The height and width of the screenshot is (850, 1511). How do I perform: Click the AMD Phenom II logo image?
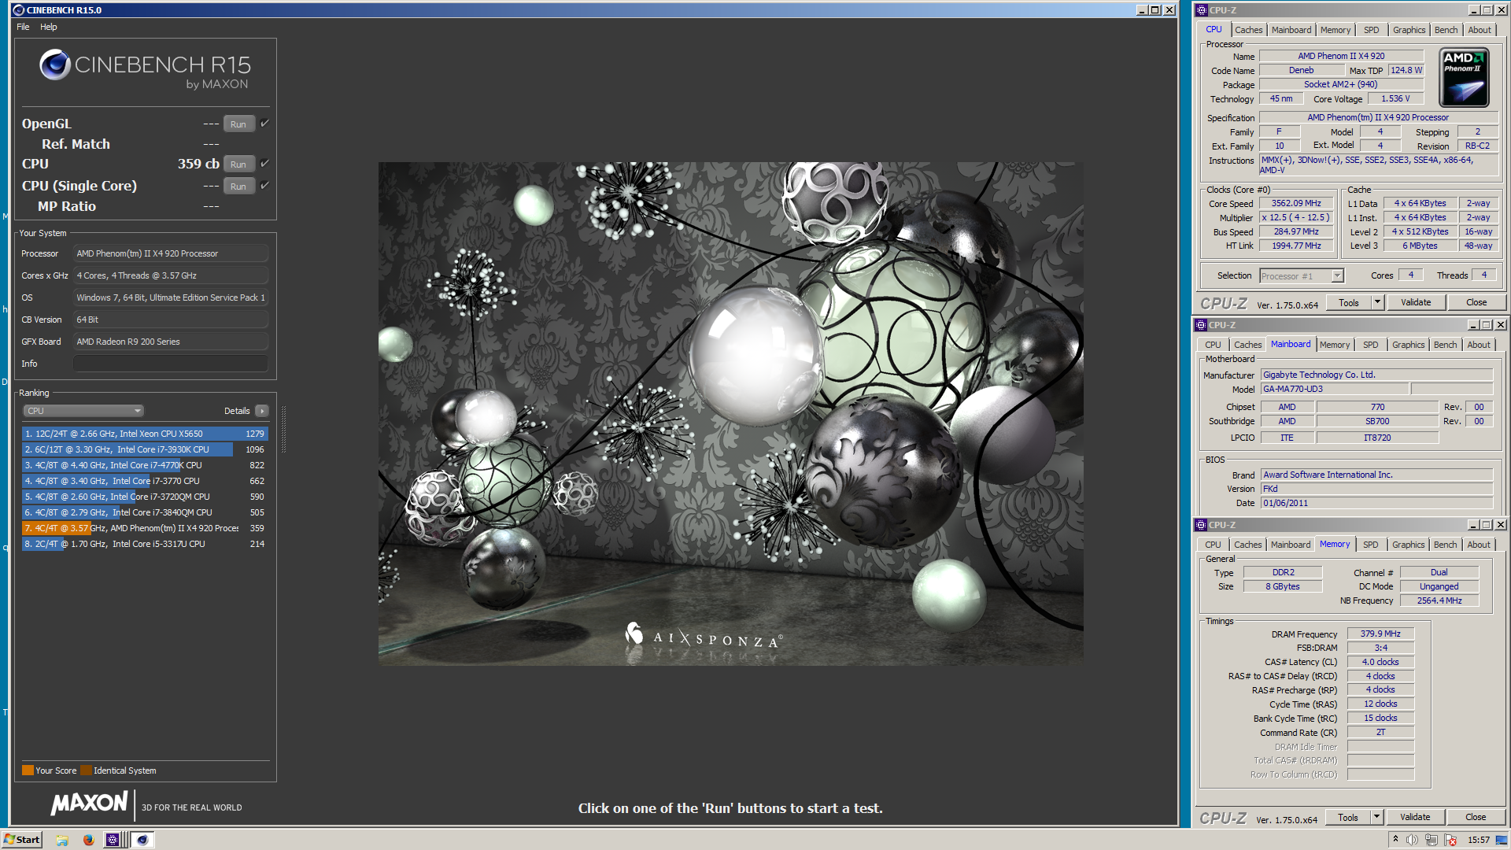click(x=1464, y=77)
